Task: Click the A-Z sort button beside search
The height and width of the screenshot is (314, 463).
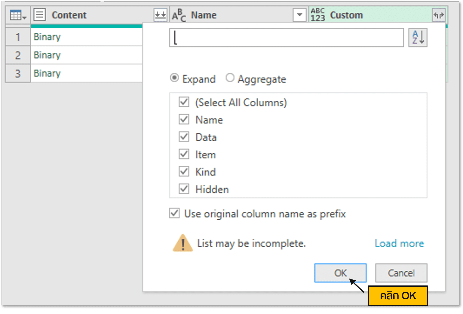Action: coord(418,38)
